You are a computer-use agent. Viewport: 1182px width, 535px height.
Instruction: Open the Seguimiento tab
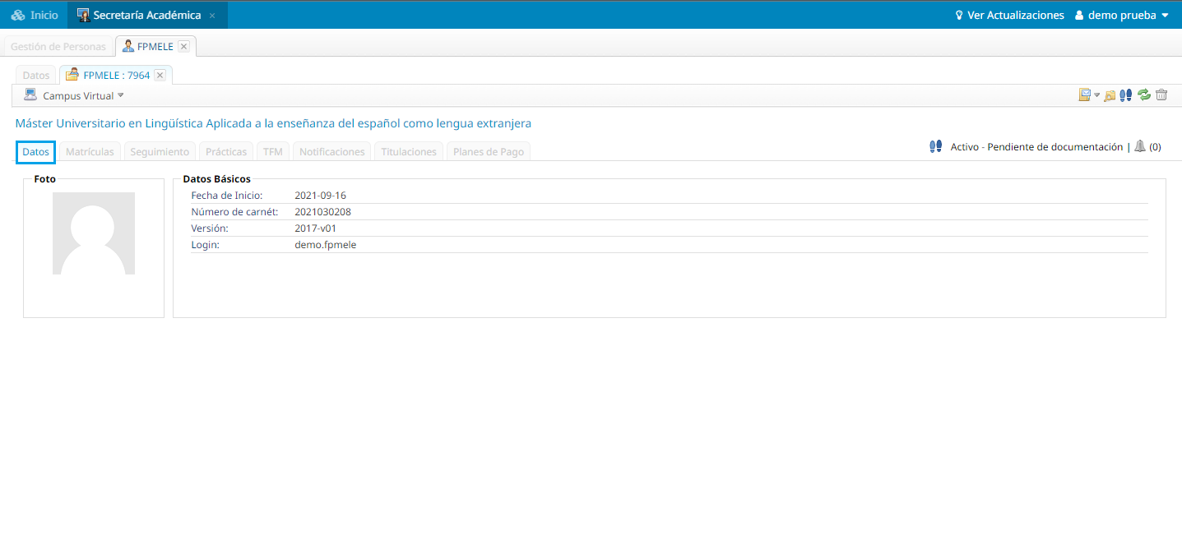tap(160, 152)
